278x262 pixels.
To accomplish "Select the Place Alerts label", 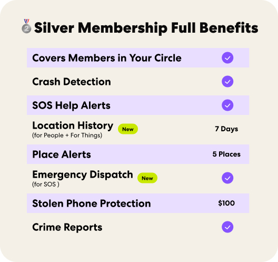I will click(x=62, y=154).
